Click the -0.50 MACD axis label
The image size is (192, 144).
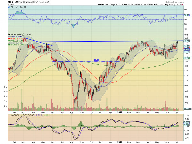click(x=186, y=134)
